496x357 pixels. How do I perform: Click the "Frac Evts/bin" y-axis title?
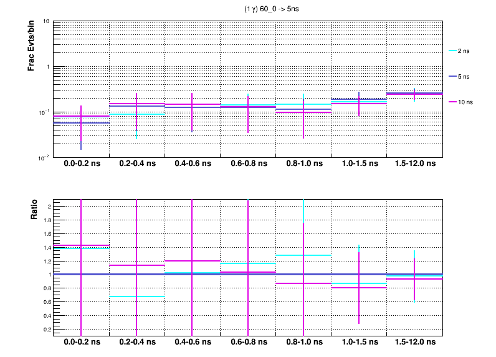click(31, 46)
